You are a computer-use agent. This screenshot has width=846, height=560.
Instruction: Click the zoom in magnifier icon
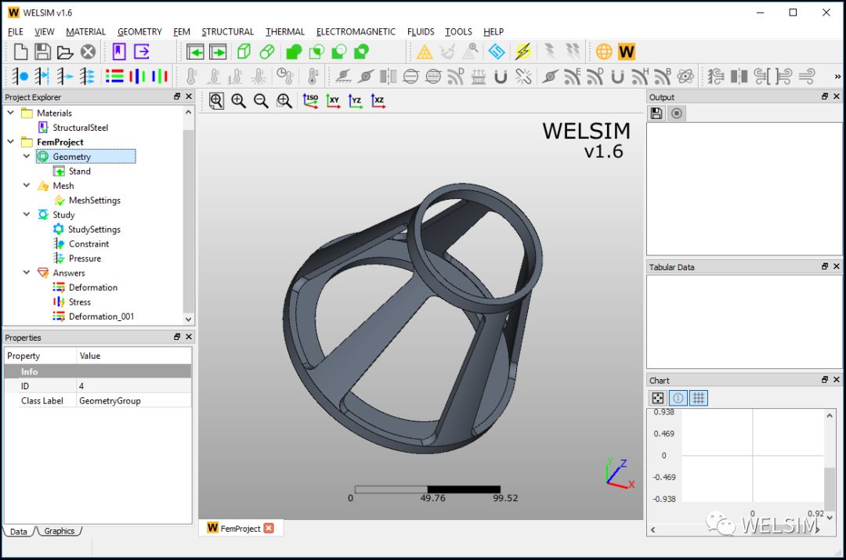(238, 101)
